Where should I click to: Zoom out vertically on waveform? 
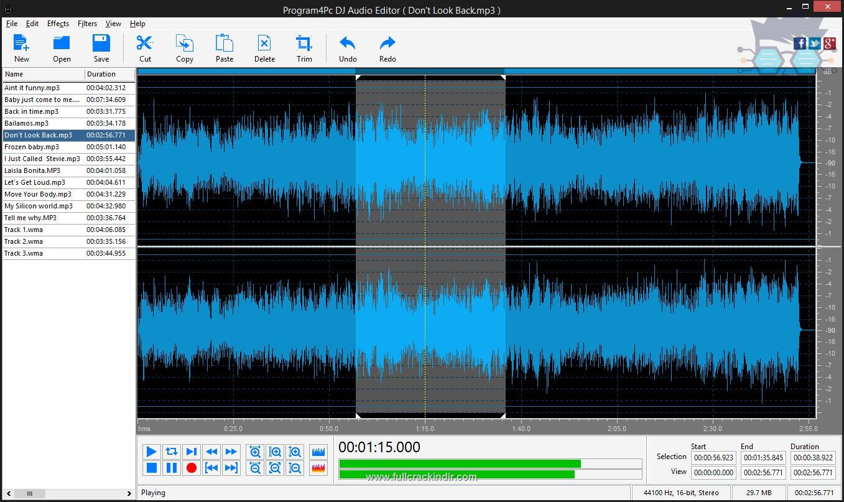pos(295,468)
